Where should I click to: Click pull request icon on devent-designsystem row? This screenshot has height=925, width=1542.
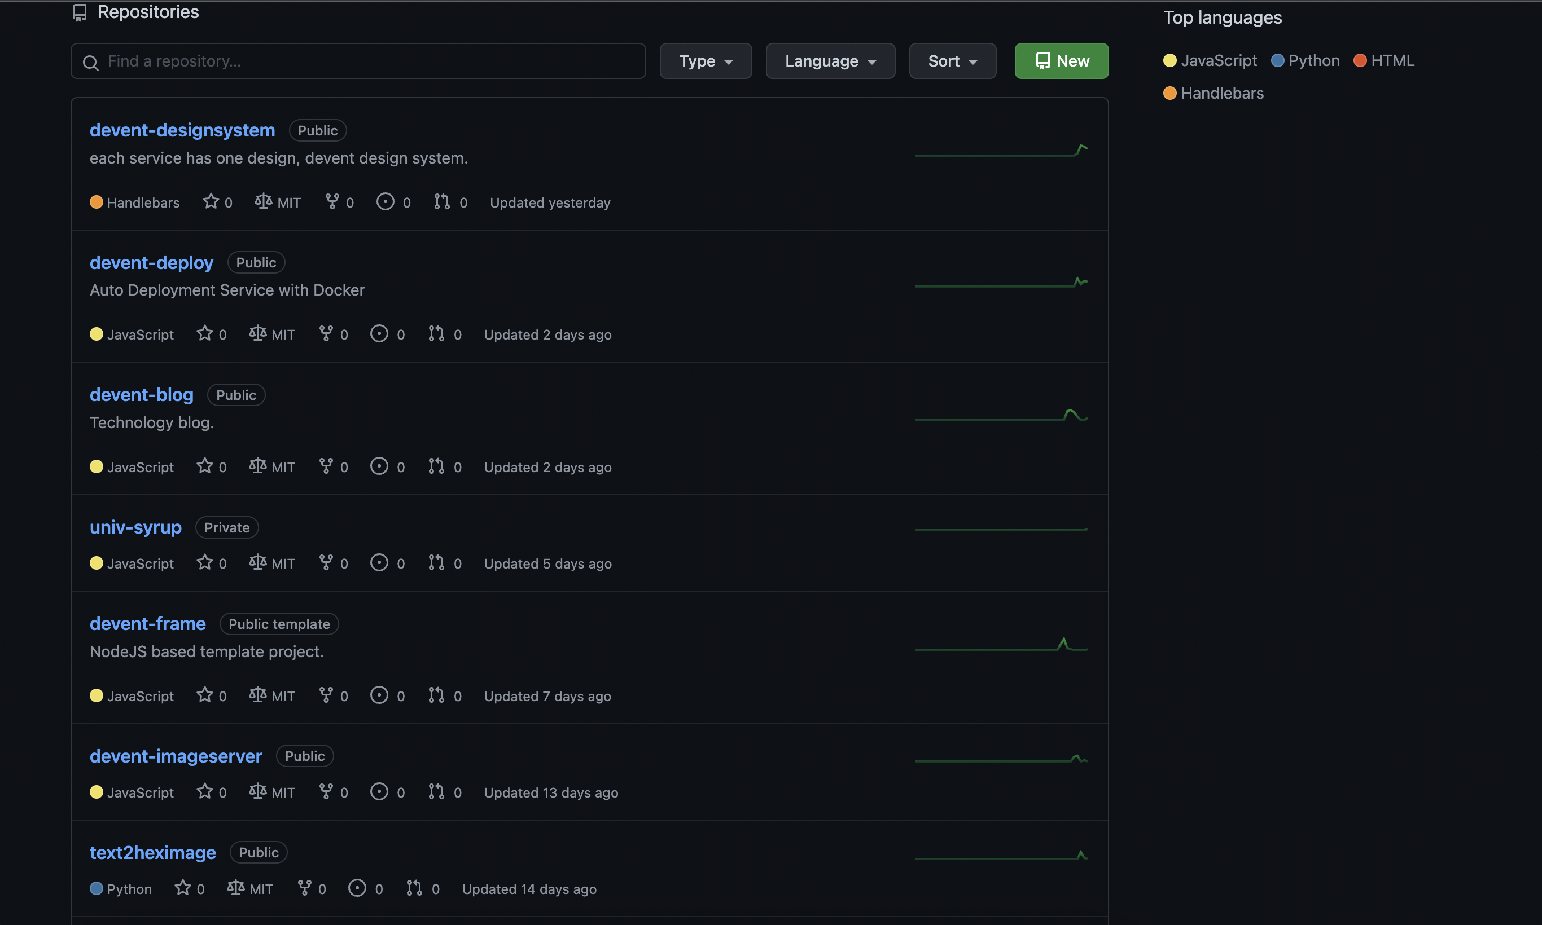pos(441,201)
